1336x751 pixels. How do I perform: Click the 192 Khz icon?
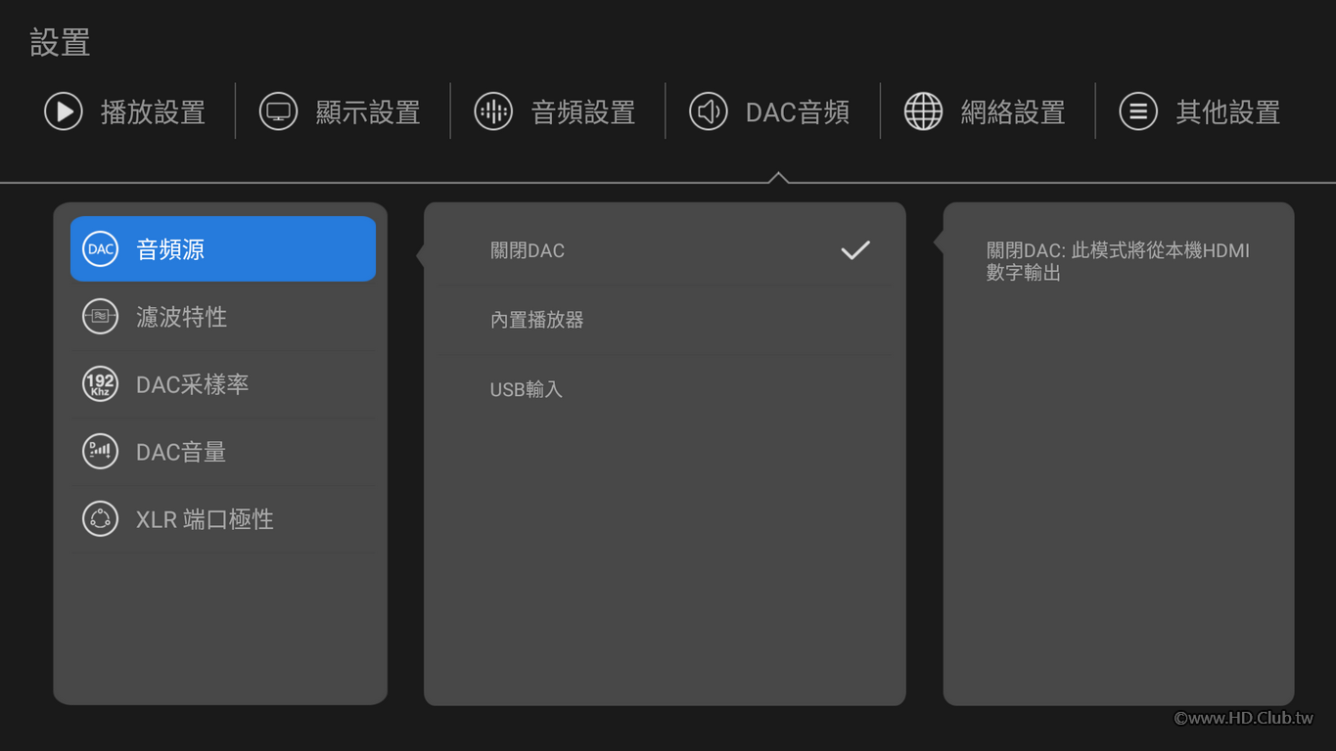(101, 383)
